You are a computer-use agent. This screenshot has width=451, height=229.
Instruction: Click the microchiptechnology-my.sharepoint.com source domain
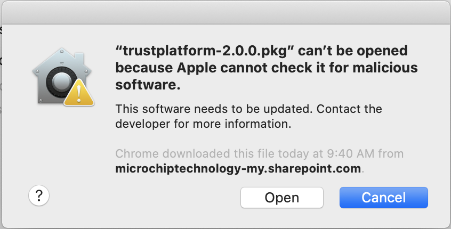(x=239, y=169)
